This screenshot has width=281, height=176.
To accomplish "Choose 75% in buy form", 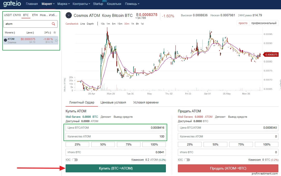I will pyautogui.click(x=129, y=144).
